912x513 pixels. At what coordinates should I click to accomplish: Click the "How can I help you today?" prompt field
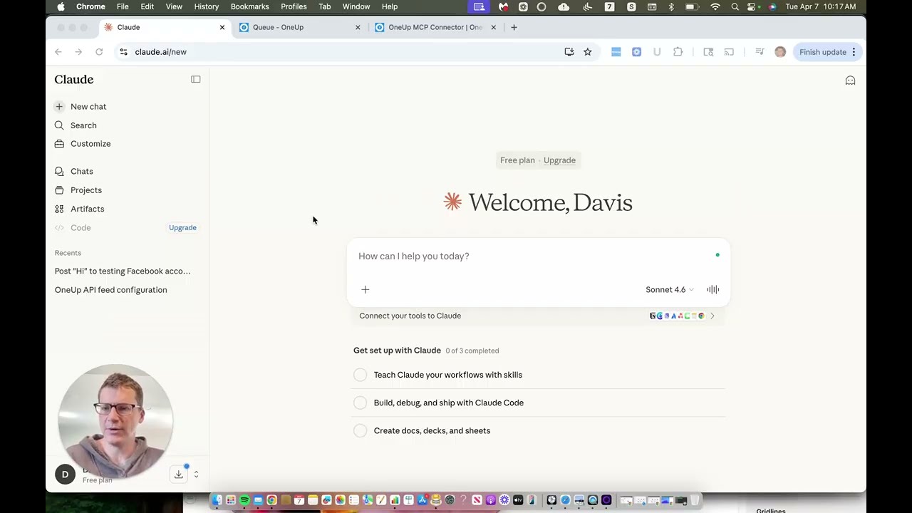pos(538,256)
